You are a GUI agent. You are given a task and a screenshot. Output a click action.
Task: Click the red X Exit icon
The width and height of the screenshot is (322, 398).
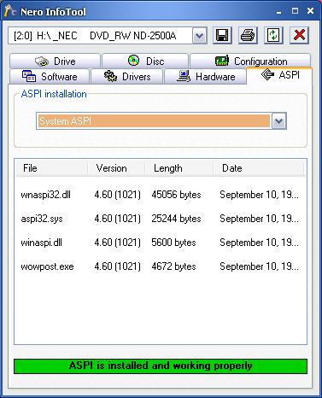point(299,36)
